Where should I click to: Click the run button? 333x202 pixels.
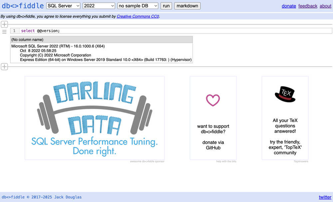point(166,6)
